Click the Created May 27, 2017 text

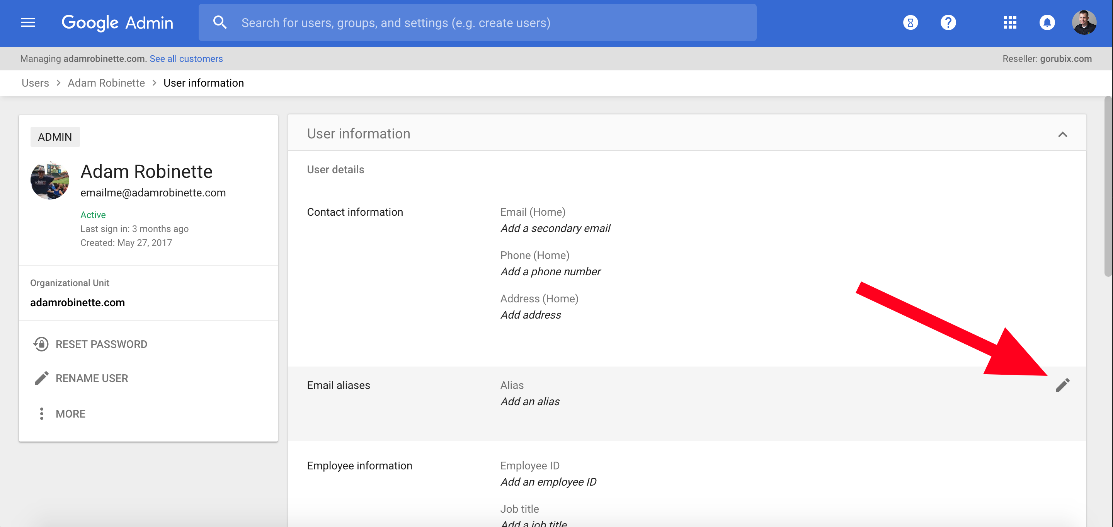point(126,242)
